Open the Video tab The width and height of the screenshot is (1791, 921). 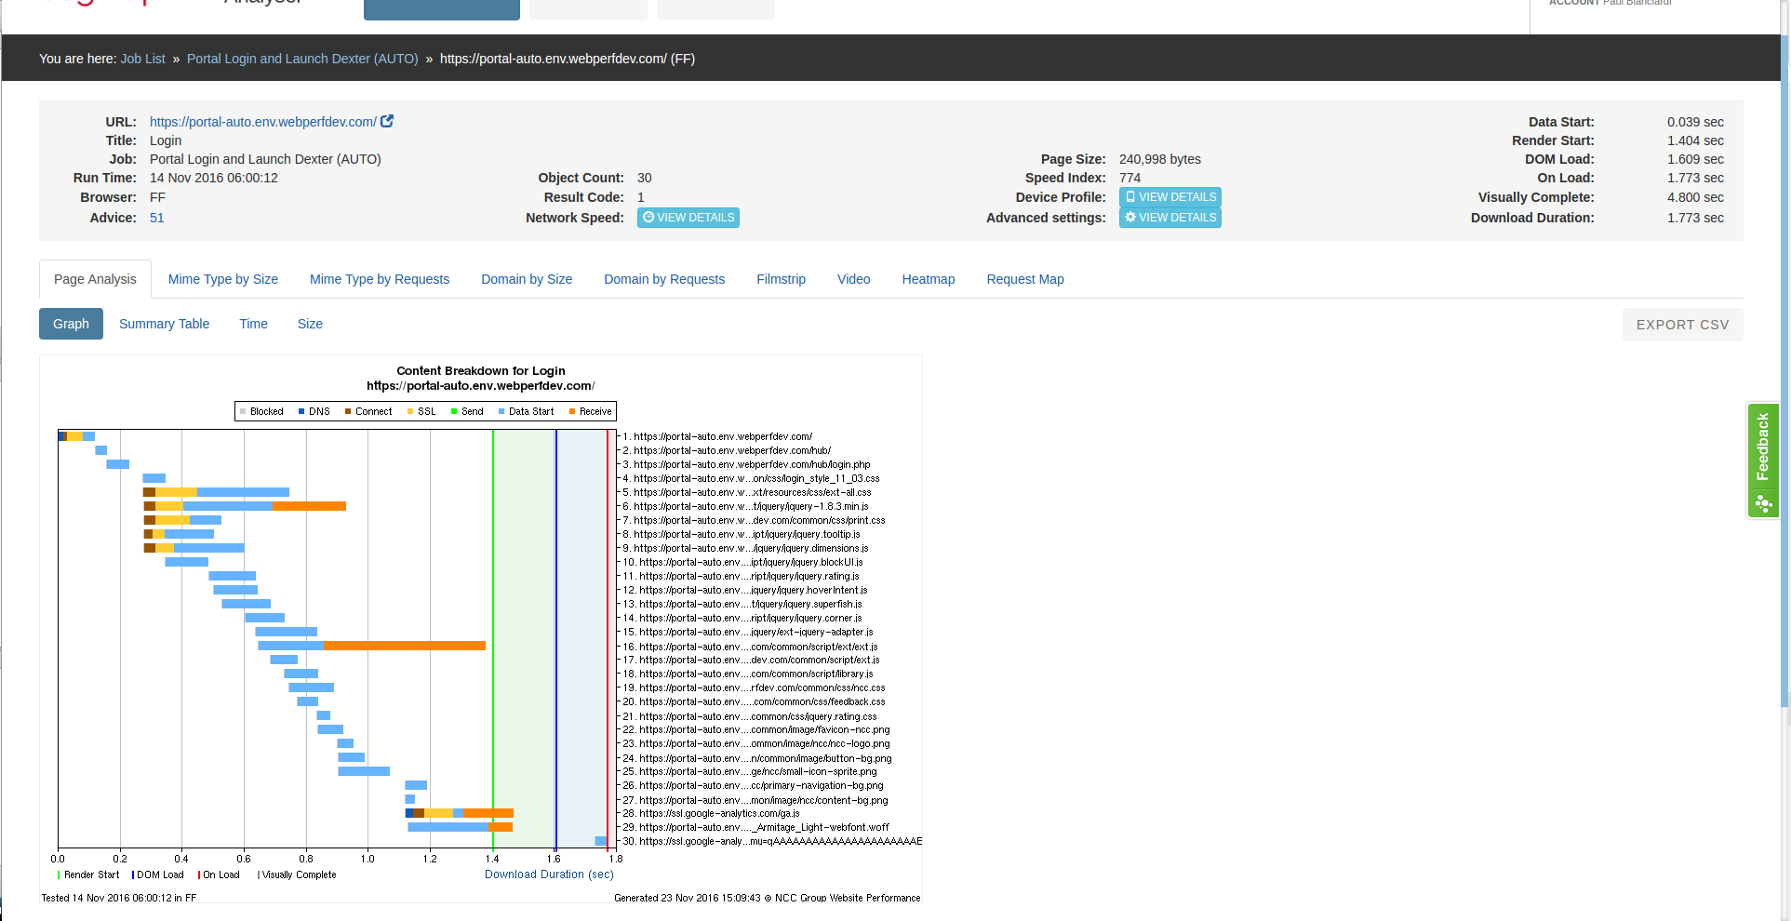coord(854,279)
